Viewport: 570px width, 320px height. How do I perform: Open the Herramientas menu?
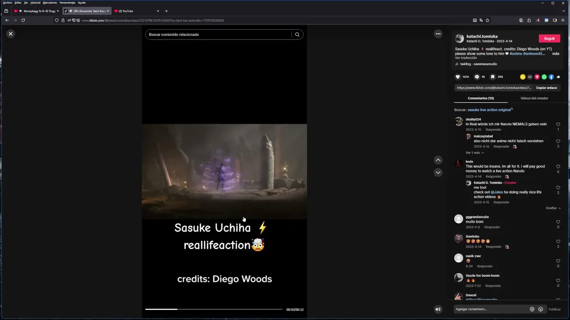coord(67,3)
